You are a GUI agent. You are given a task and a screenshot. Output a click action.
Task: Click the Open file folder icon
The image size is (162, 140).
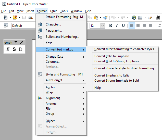tap(15, 18)
